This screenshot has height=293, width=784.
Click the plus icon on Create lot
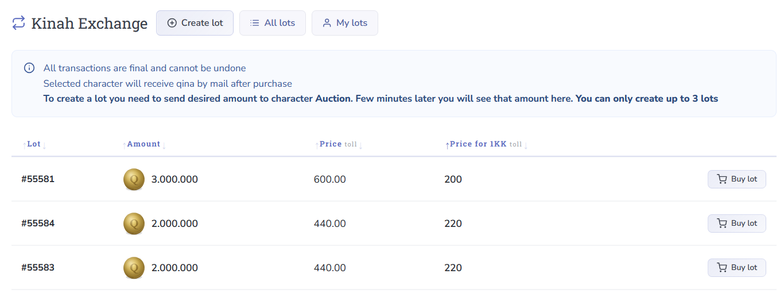pos(172,23)
